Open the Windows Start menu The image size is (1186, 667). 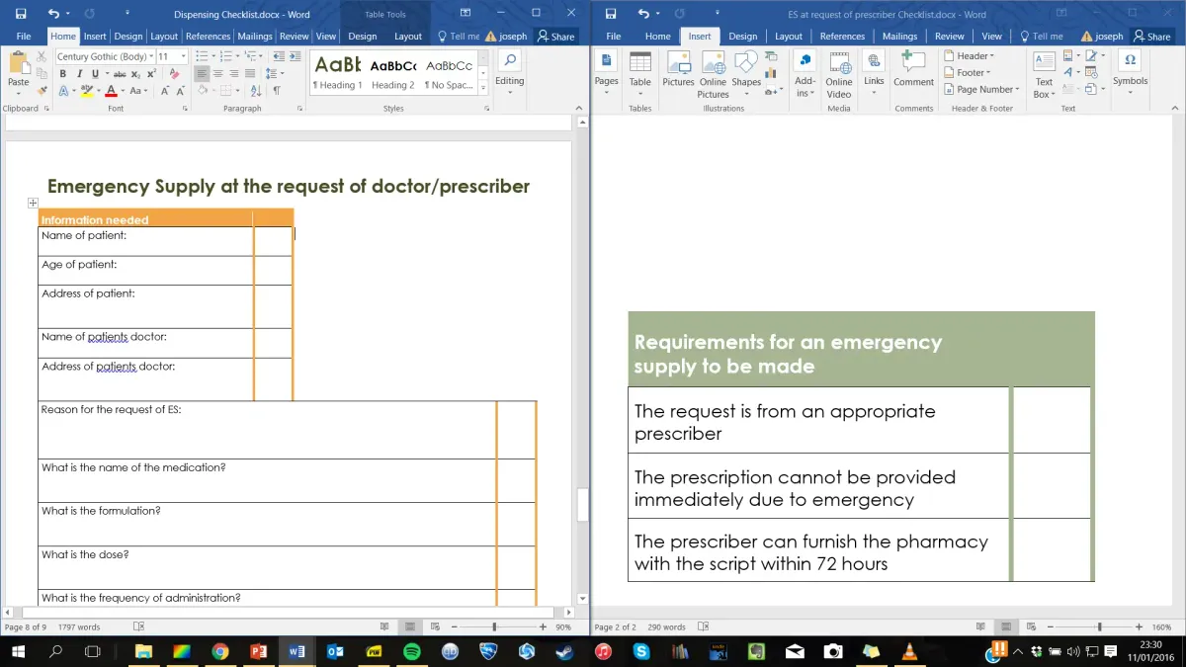pyautogui.click(x=19, y=652)
